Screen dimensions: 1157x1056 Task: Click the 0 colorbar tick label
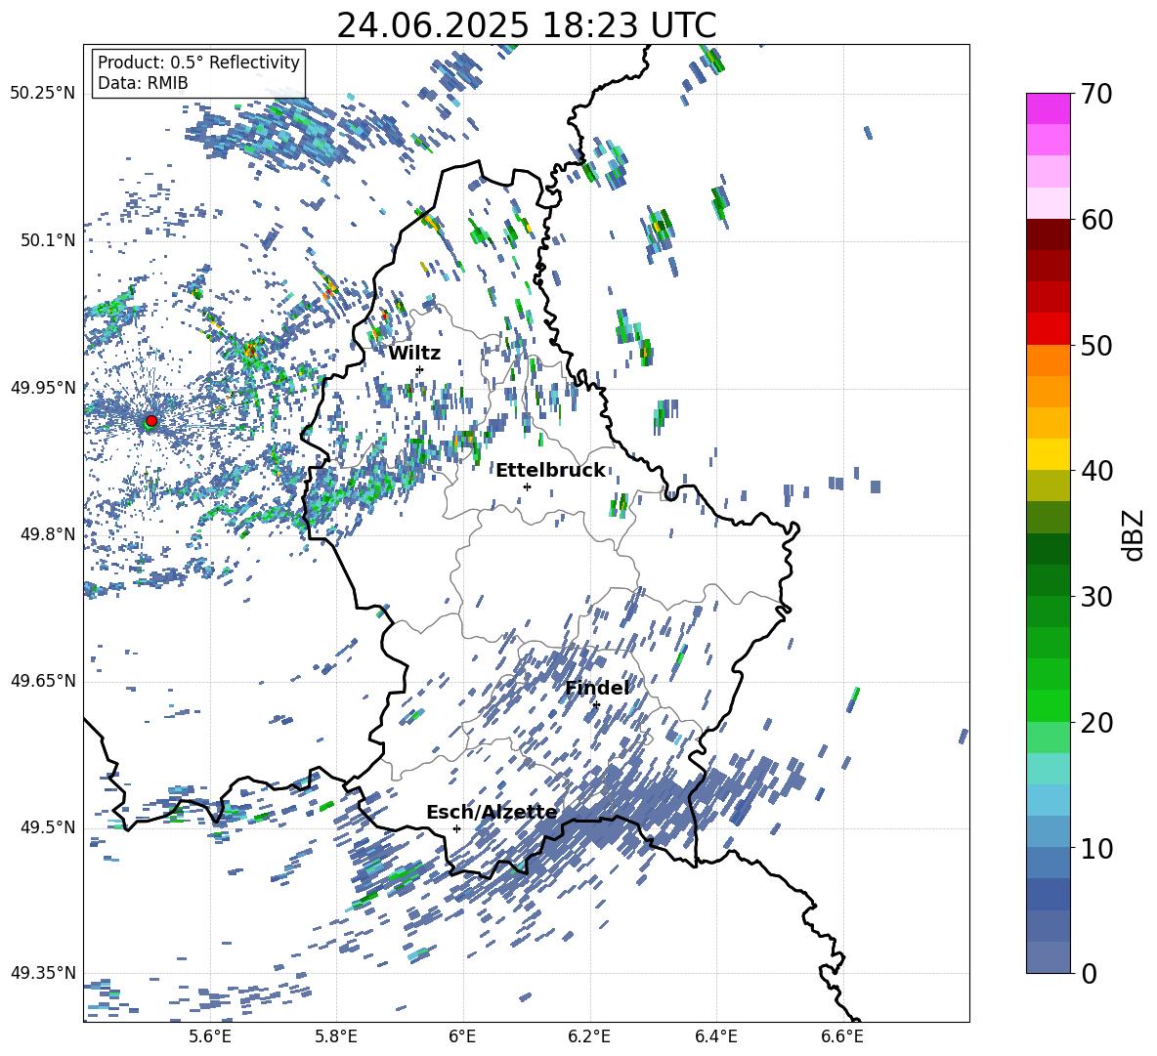1088,974
